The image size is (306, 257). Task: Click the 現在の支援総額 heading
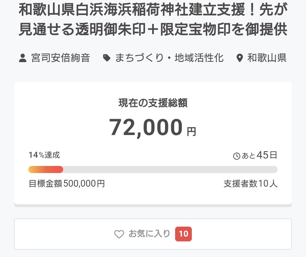pos(153,103)
